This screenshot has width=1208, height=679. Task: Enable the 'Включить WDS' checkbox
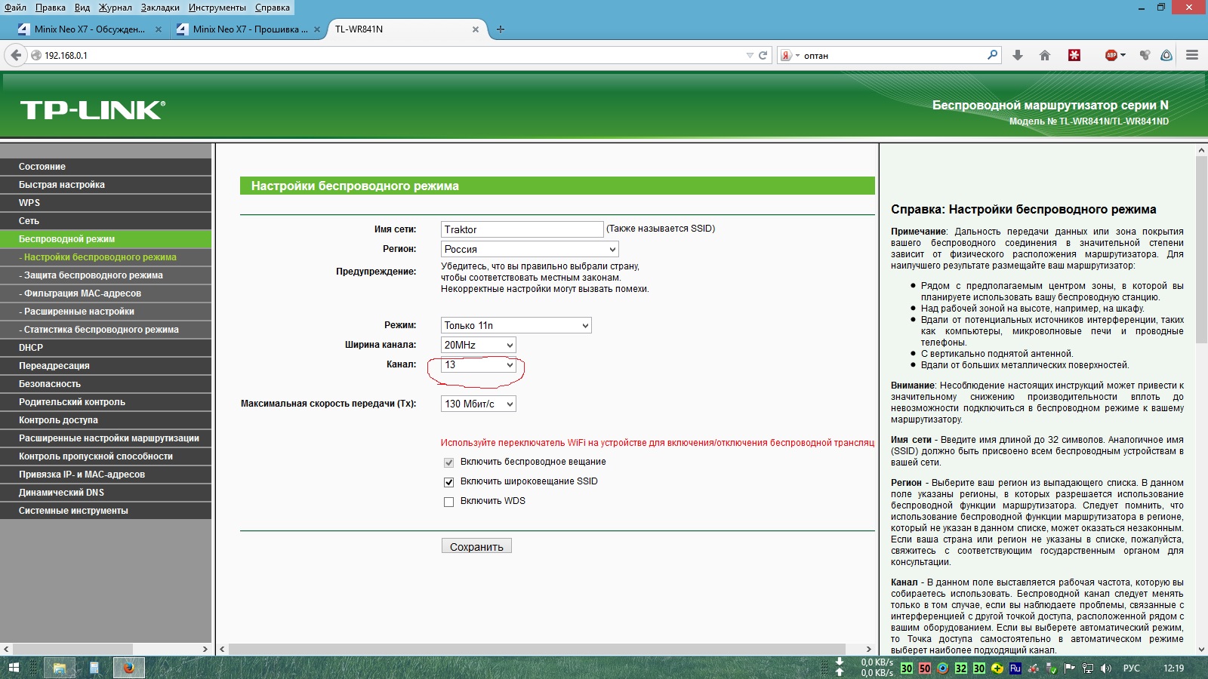[x=449, y=502]
